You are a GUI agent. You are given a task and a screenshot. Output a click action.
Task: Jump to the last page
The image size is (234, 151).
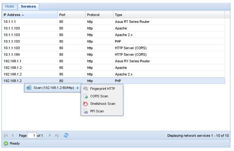(57, 135)
